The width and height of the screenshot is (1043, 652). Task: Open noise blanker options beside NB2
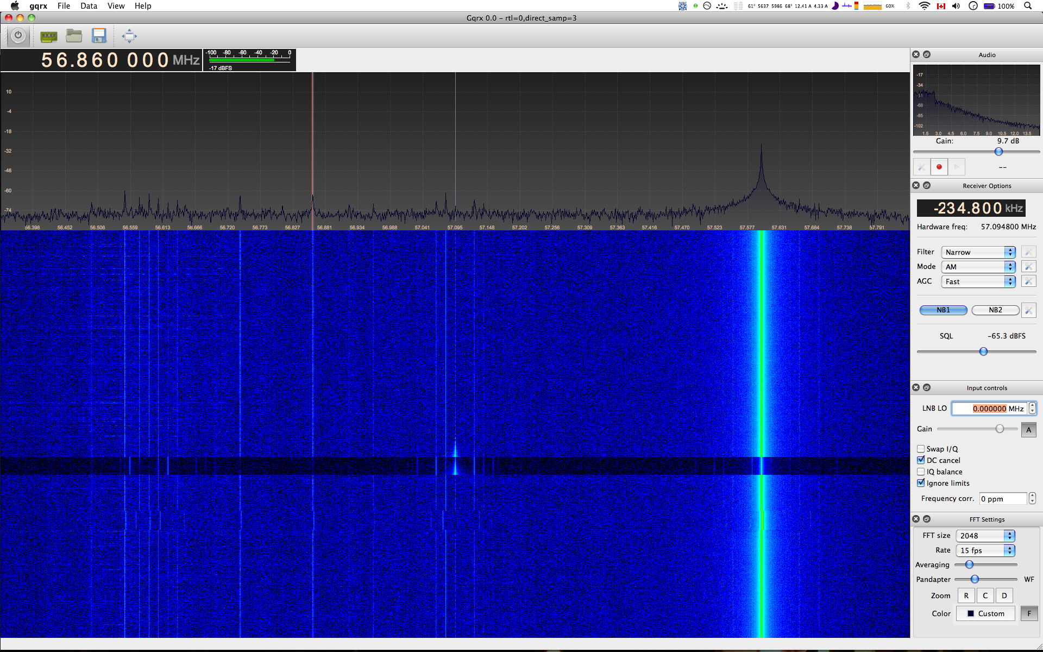click(x=1028, y=310)
